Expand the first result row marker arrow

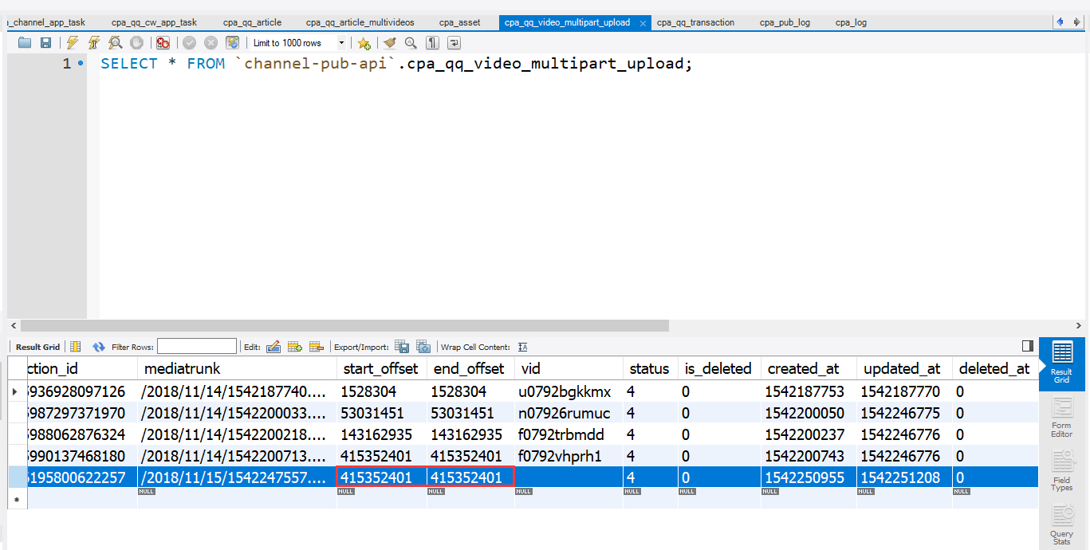point(15,391)
